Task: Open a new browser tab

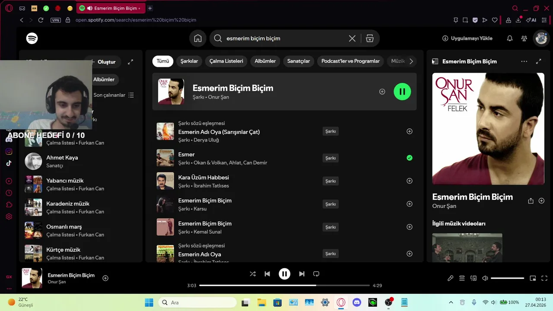Action: pos(150,8)
